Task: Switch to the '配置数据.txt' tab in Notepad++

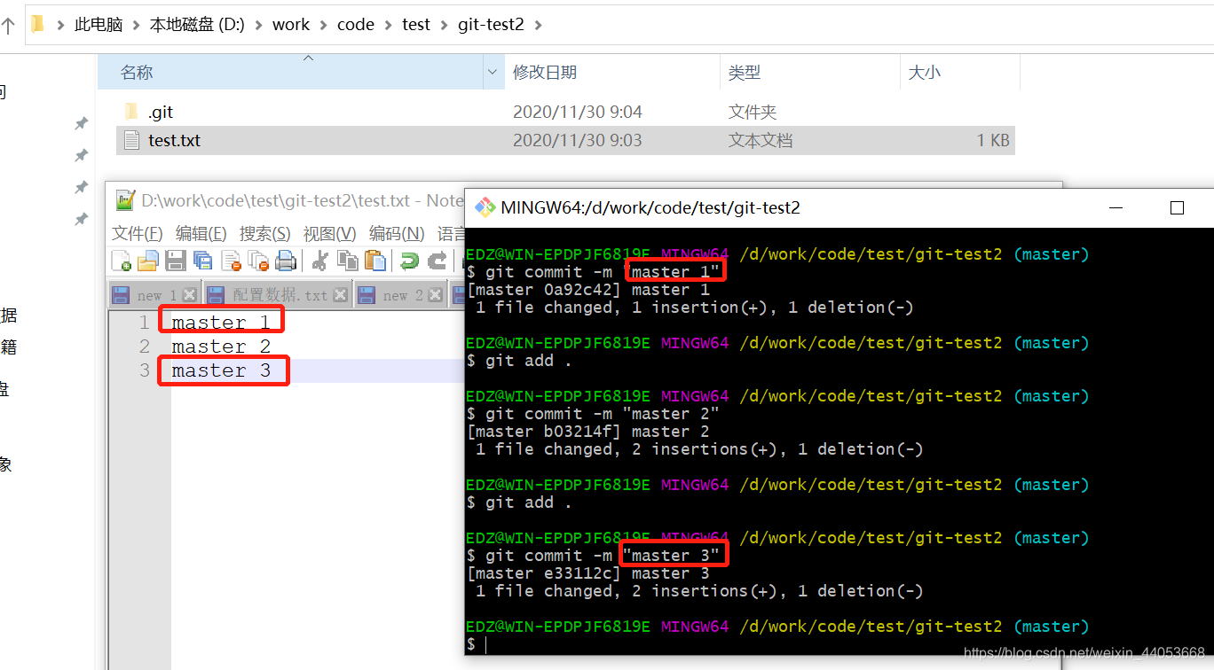Action: click(279, 295)
